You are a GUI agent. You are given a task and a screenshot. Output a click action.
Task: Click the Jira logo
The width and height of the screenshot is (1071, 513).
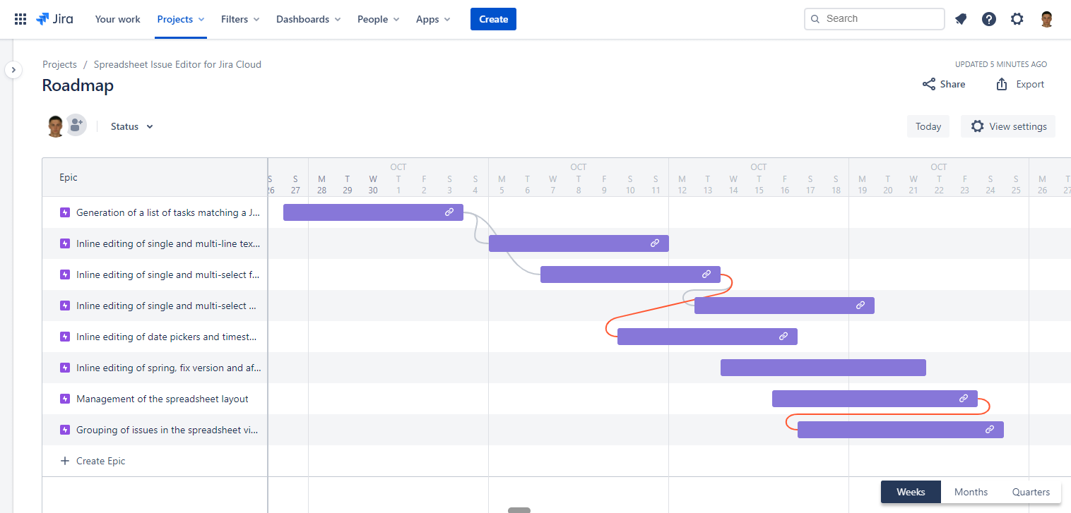click(53, 19)
